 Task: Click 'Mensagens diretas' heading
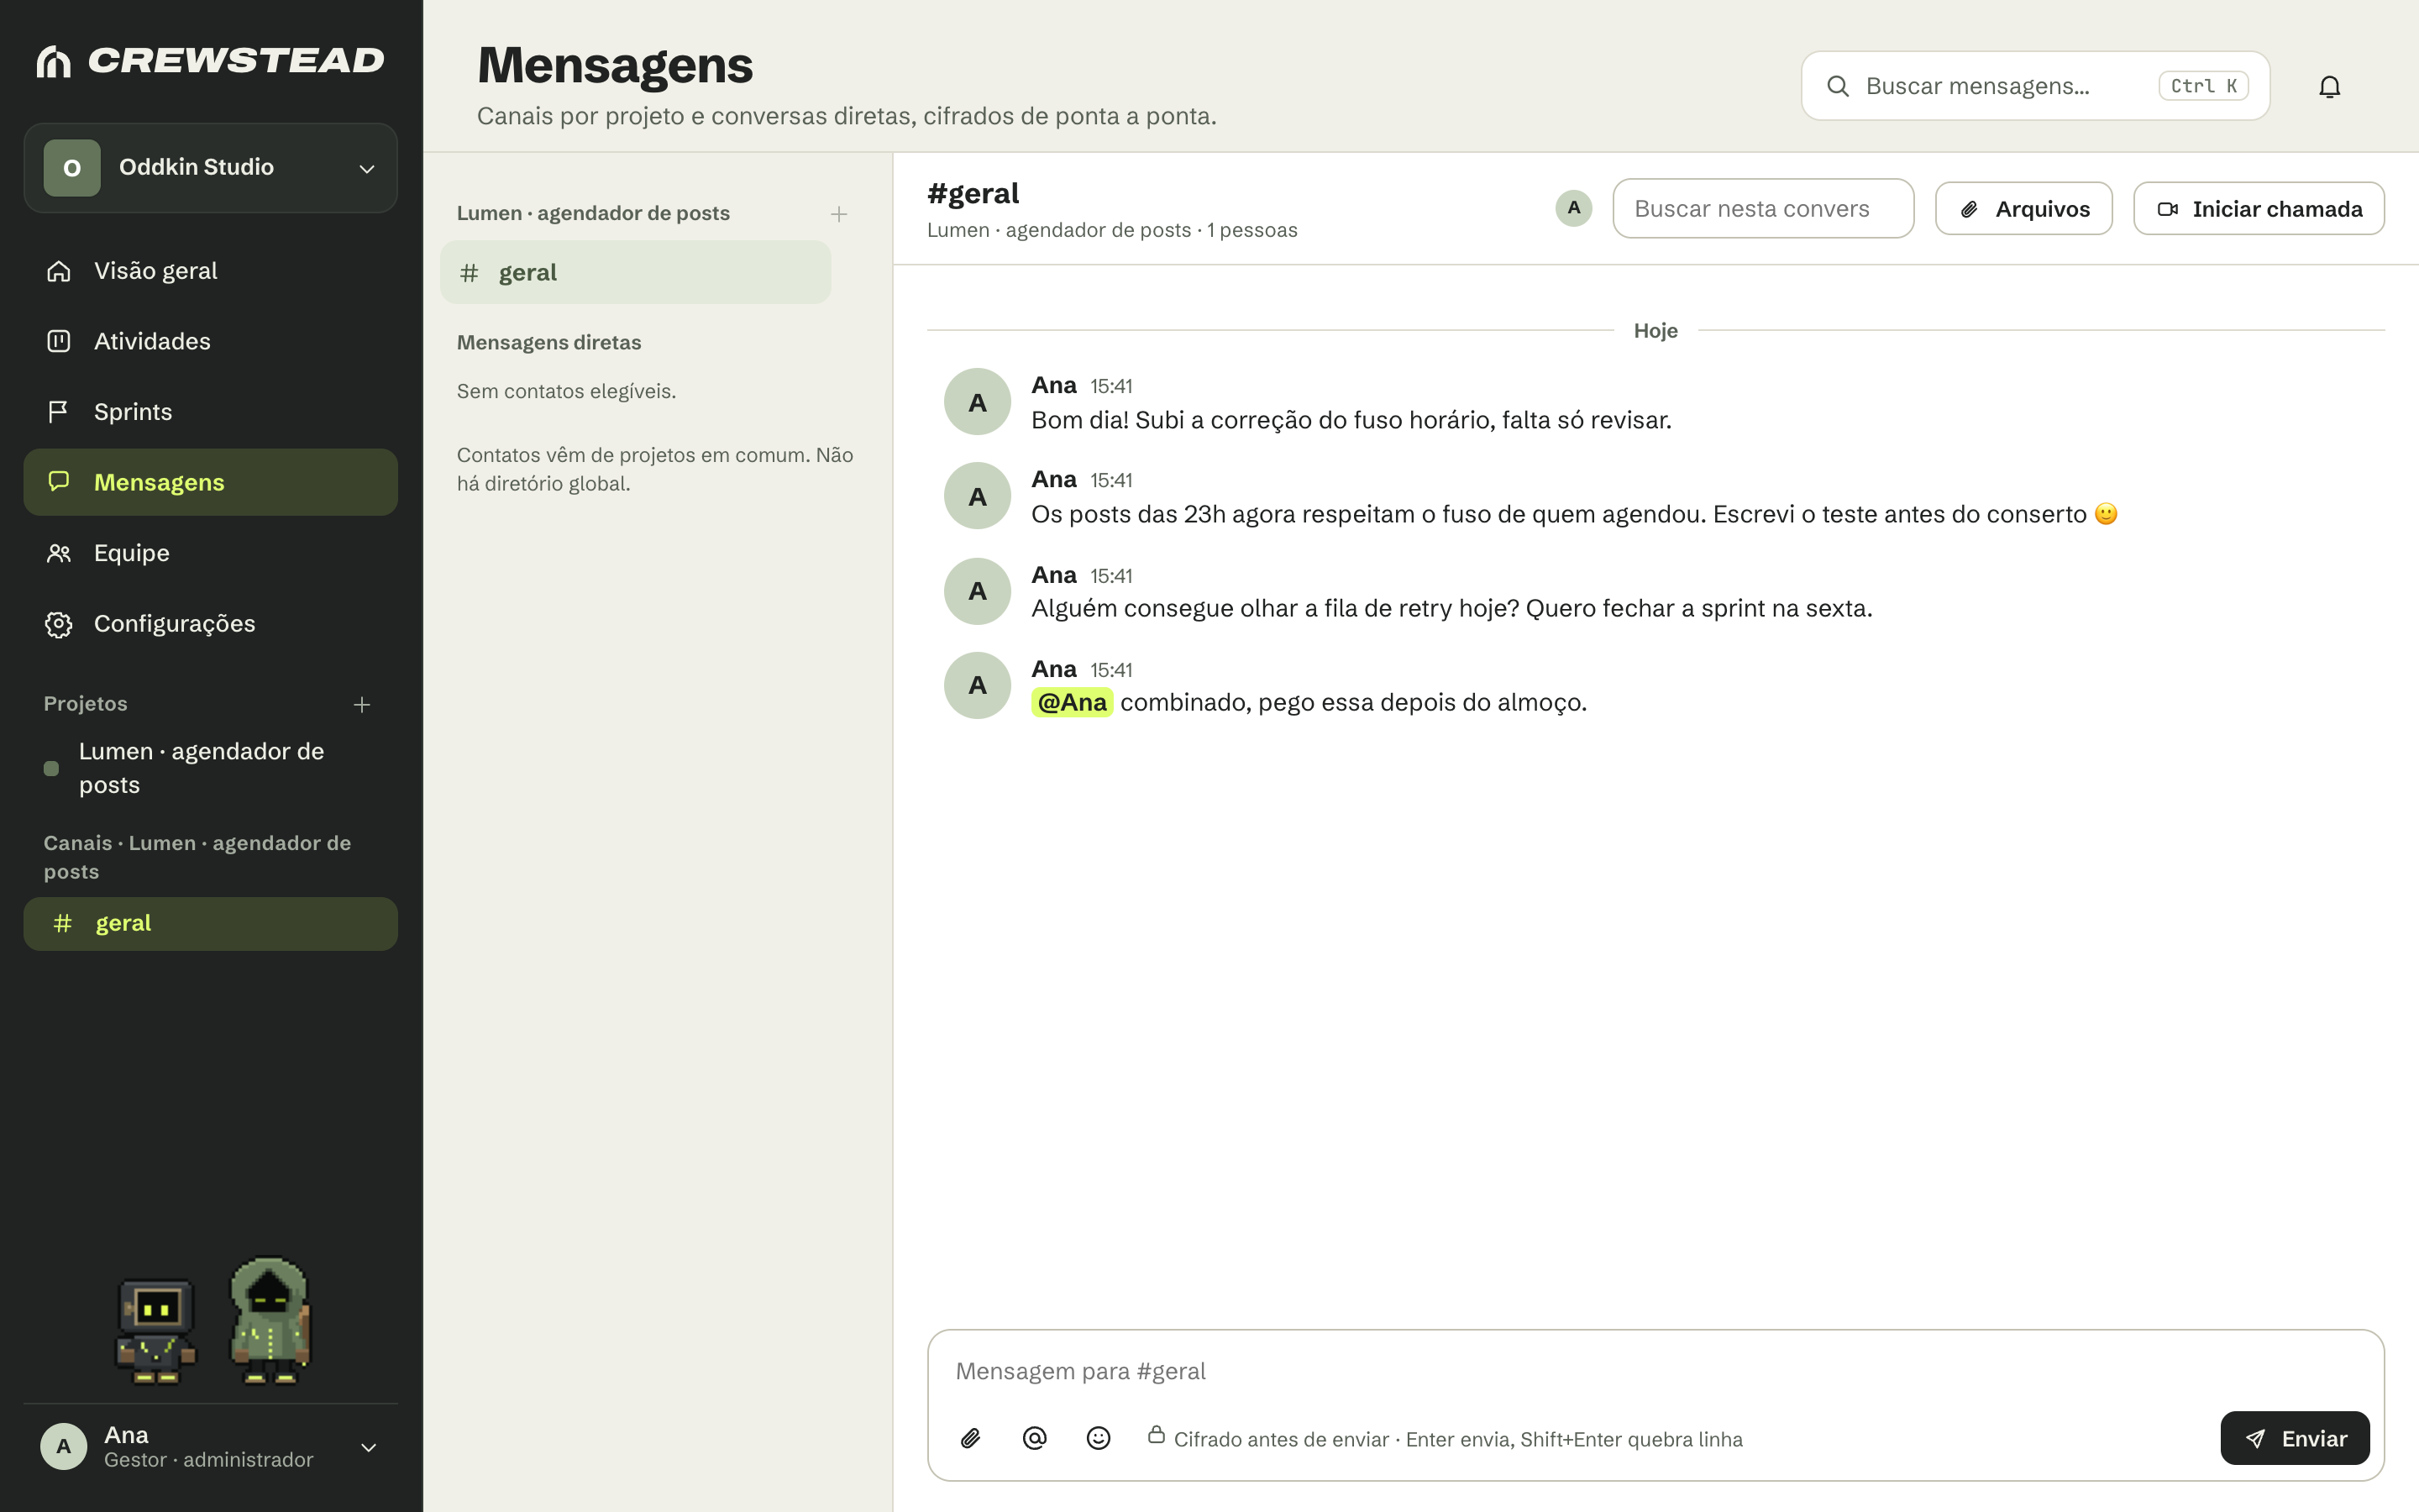click(x=548, y=342)
